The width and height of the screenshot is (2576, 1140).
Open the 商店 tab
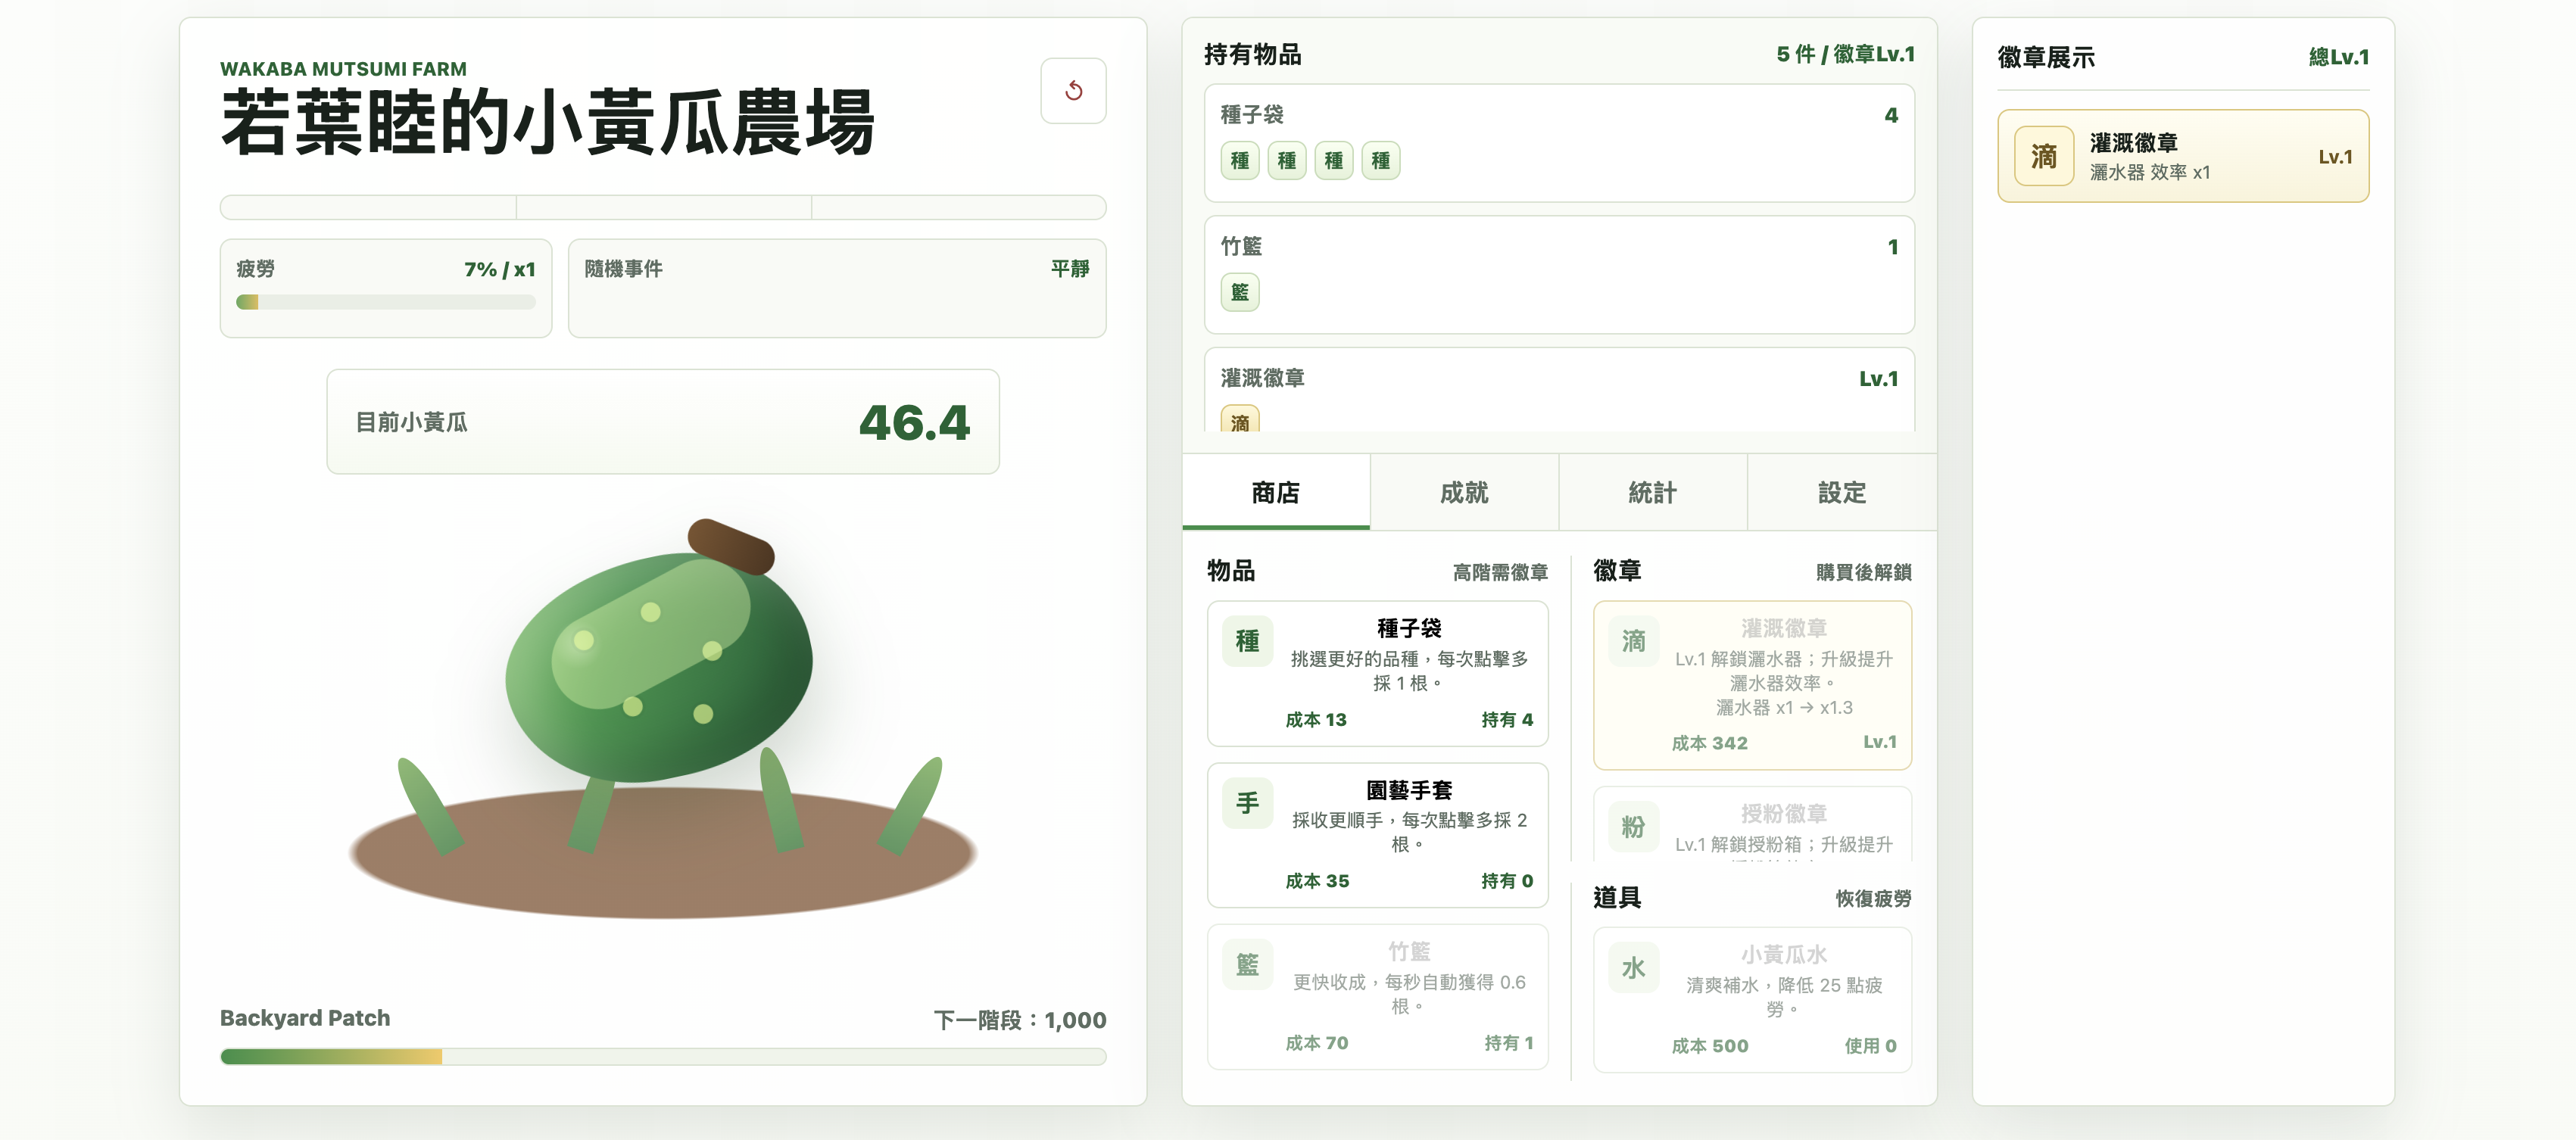(x=1276, y=492)
